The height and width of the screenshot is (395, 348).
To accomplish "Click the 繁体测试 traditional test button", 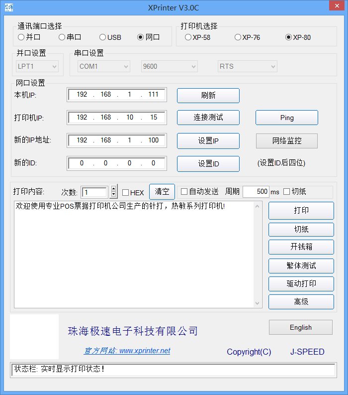I will (301, 266).
